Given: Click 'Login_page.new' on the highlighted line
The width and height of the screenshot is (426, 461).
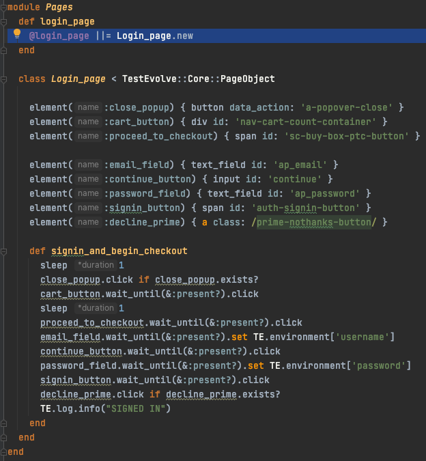Looking at the screenshot, I should click(155, 36).
